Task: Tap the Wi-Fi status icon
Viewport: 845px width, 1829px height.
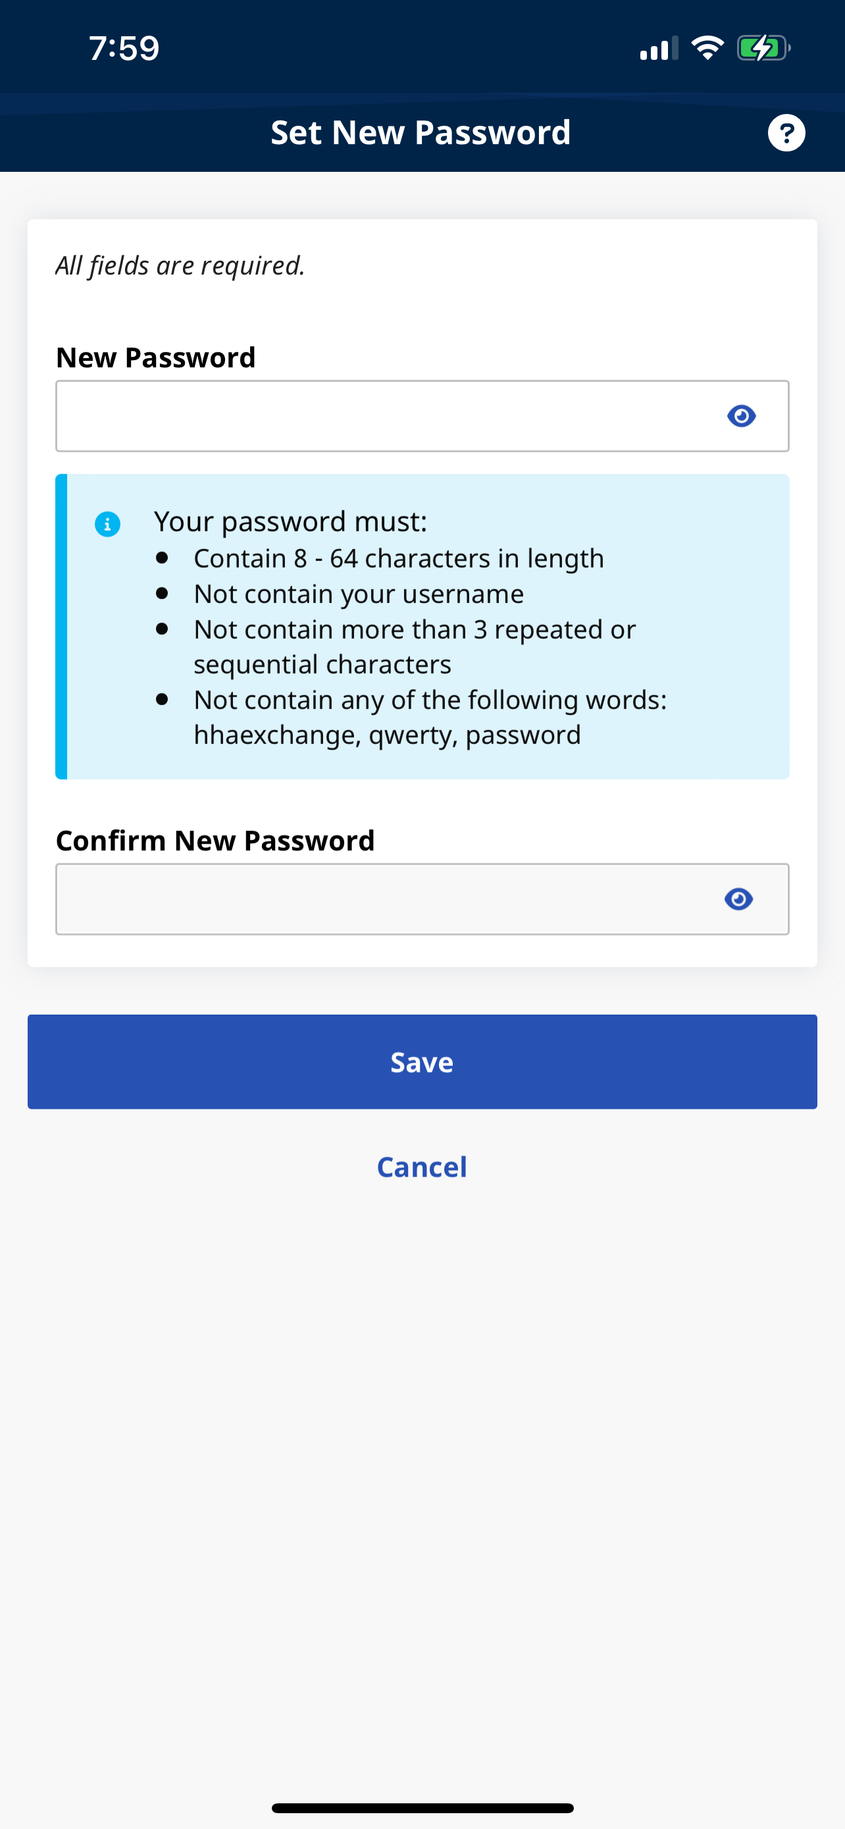Action: click(707, 48)
